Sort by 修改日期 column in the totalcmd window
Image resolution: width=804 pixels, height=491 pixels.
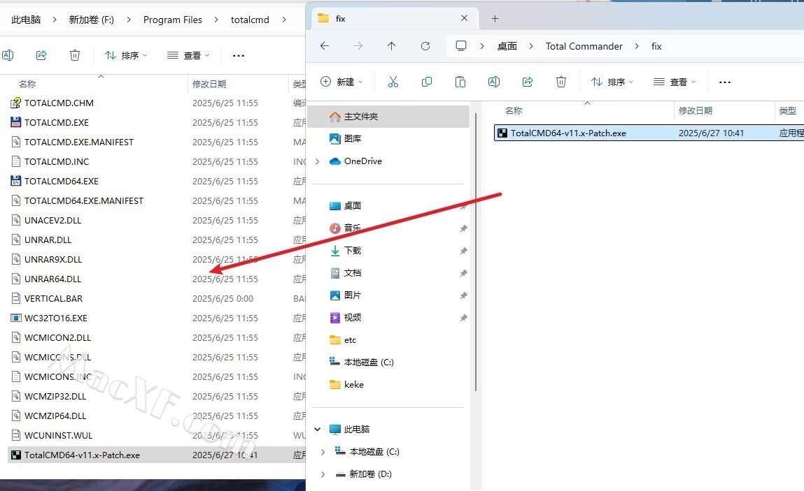(x=209, y=84)
